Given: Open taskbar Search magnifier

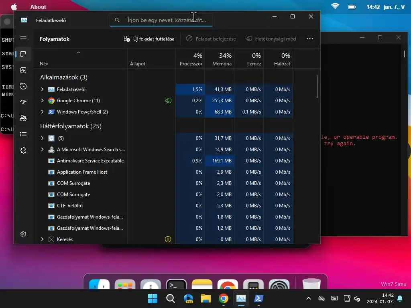Looking at the screenshot, I should coord(170,298).
